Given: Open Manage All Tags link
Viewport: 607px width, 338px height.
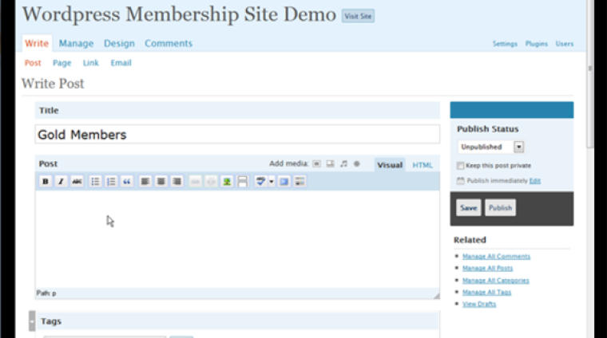Looking at the screenshot, I should tap(486, 293).
